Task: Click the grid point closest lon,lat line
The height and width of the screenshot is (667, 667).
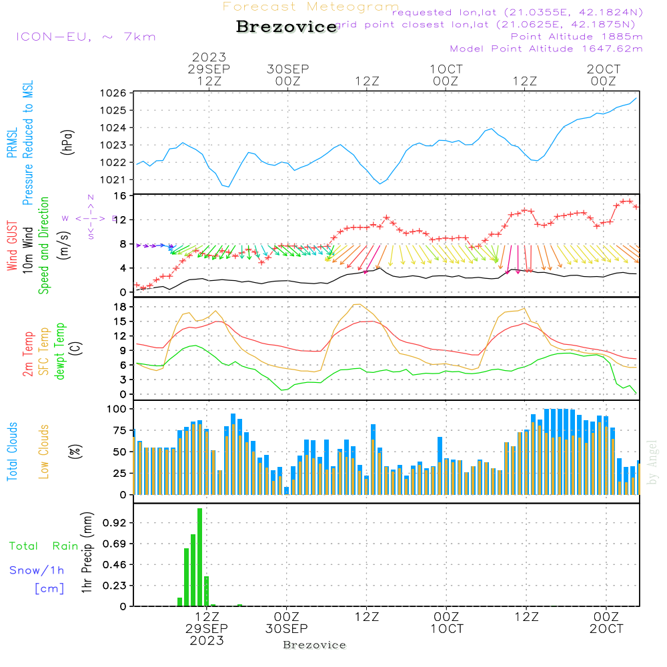Action: (486, 25)
